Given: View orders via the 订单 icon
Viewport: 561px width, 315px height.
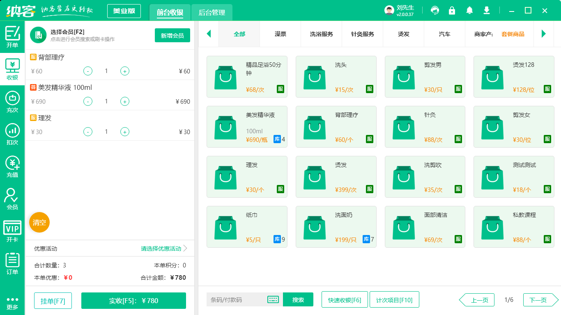Looking at the screenshot, I should click(x=12, y=262).
